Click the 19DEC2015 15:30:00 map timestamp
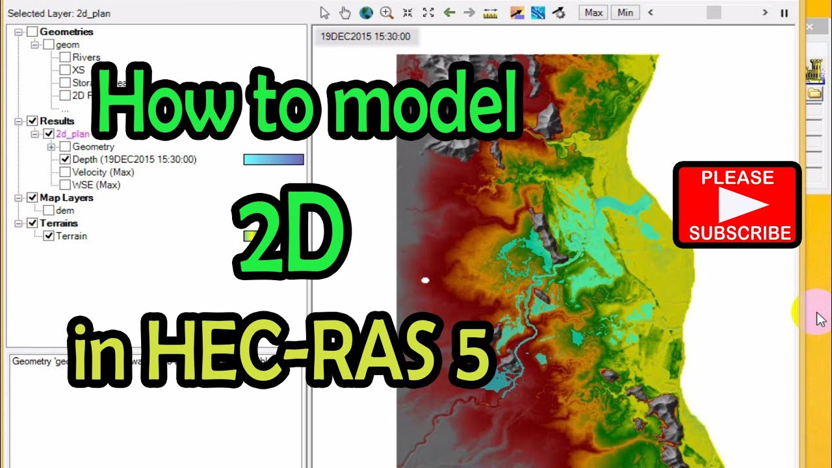 click(365, 36)
